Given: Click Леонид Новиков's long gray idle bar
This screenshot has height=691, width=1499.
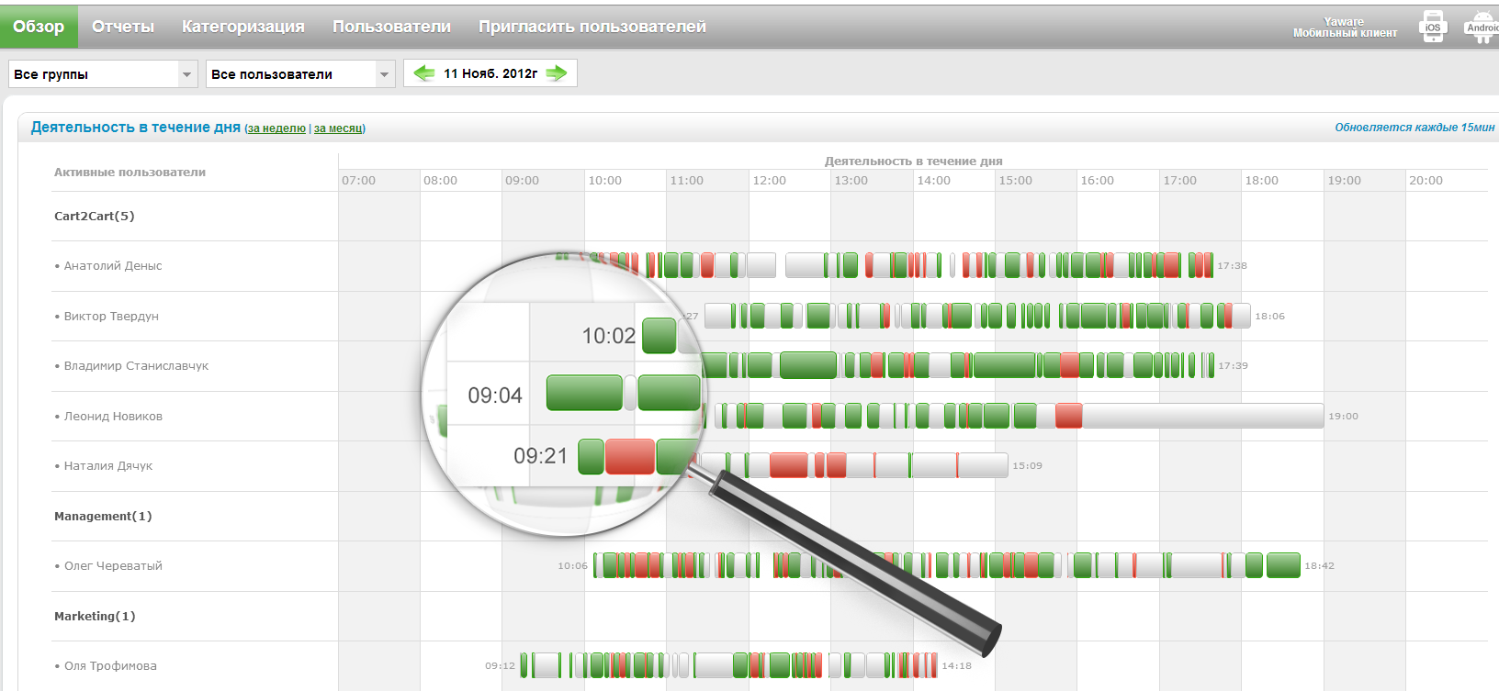Looking at the screenshot, I should tap(1201, 416).
